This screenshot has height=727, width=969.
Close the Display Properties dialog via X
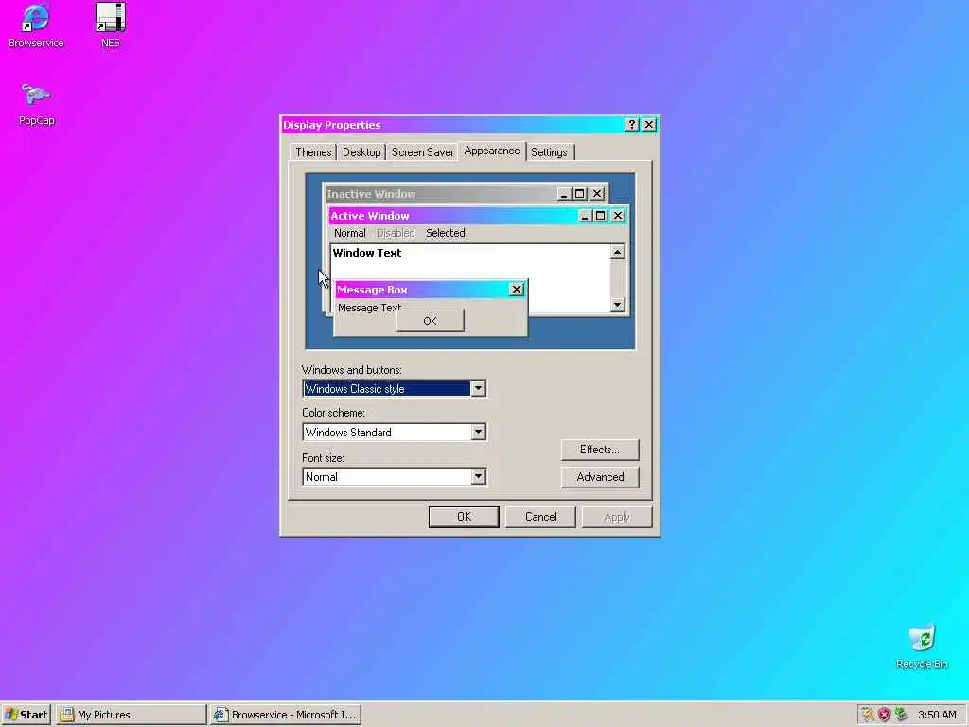(x=649, y=124)
